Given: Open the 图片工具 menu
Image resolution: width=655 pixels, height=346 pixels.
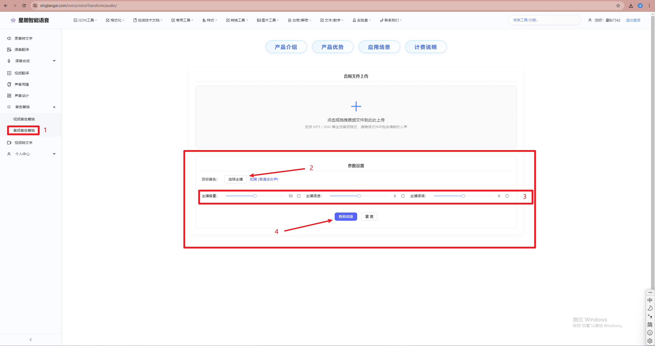Looking at the screenshot, I should click(268, 20).
